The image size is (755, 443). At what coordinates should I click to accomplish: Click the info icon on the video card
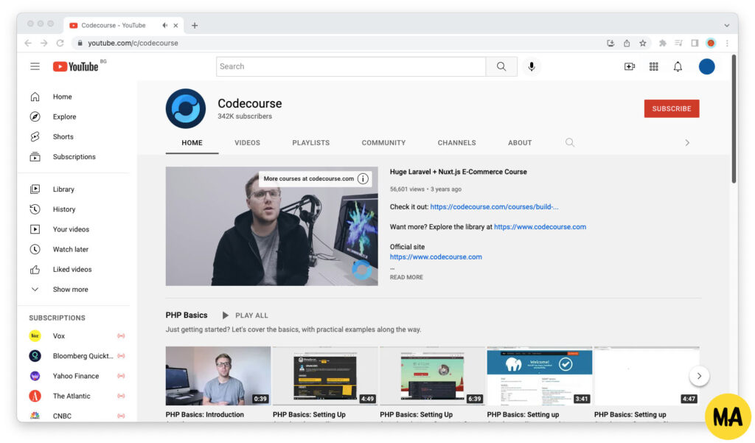tap(363, 178)
